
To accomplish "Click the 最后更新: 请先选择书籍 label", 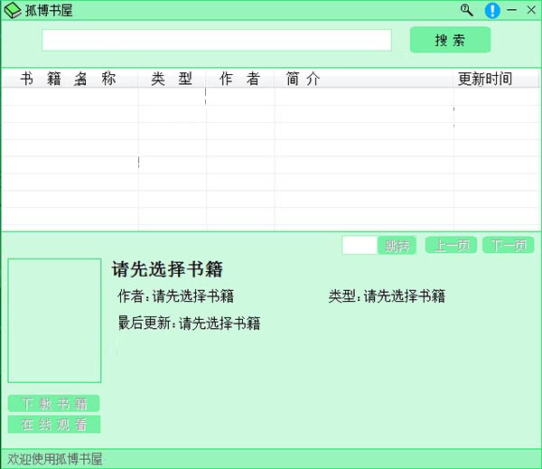I will coord(189,323).
